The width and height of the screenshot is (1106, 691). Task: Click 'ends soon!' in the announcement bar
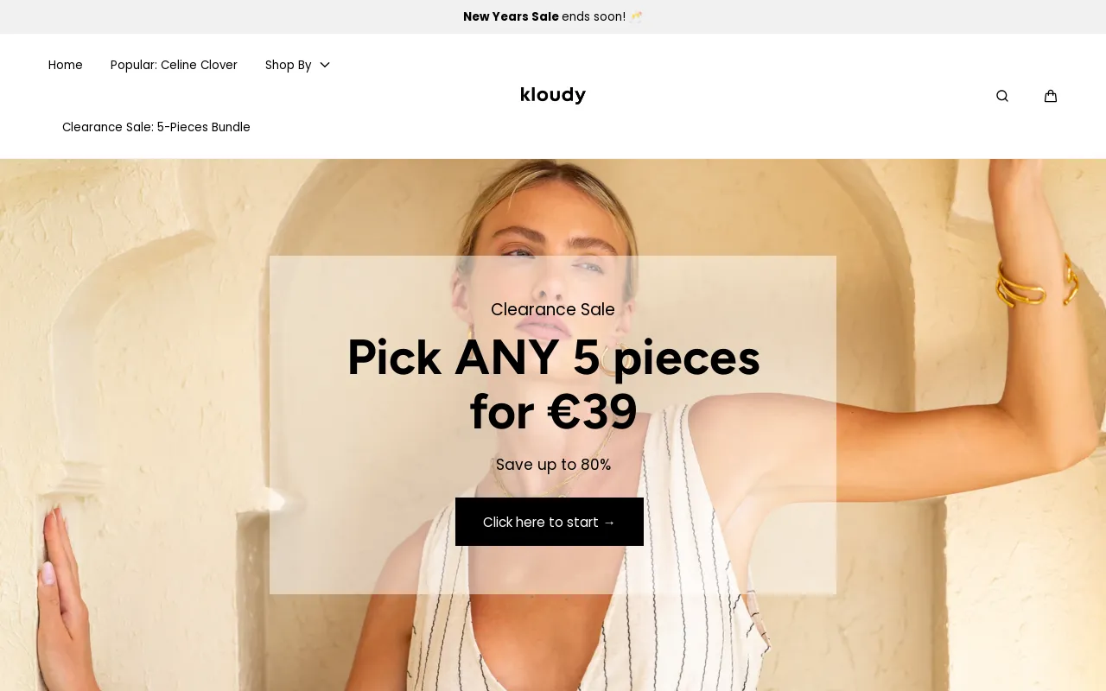point(593,15)
